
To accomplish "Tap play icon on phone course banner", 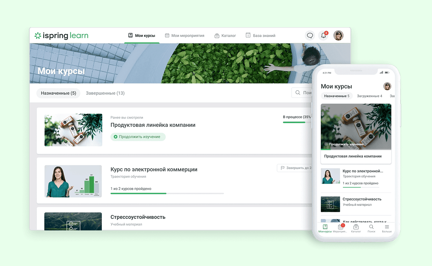I will 326,144.
